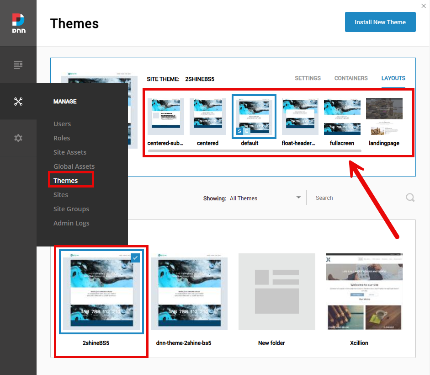Open the Manage wrench icon

18,102
